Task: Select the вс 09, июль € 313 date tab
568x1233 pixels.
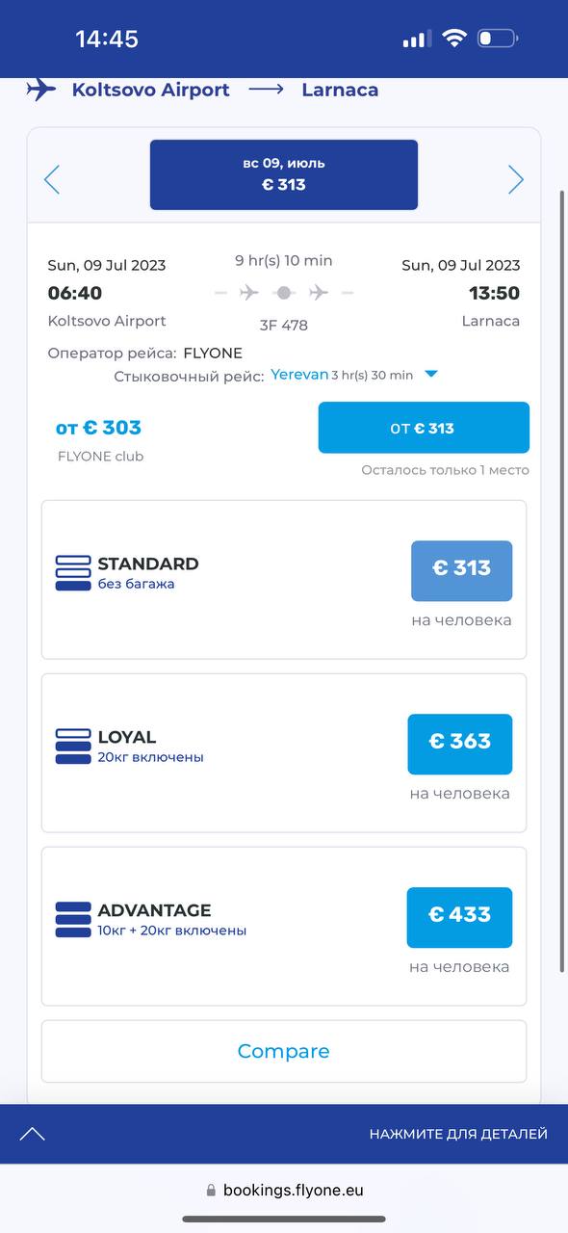Action: coord(284,174)
